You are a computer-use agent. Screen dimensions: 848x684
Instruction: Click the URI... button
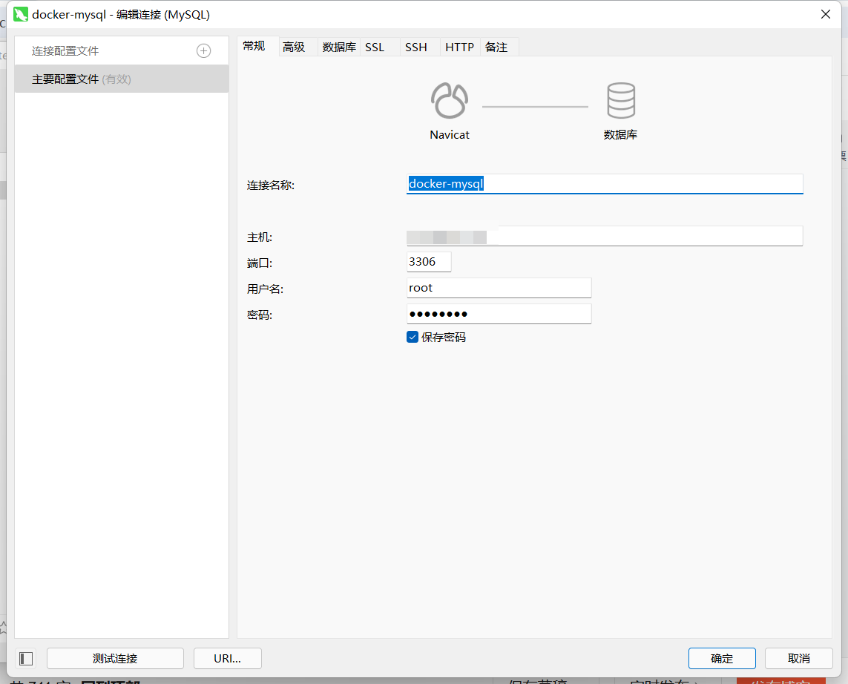pos(228,658)
